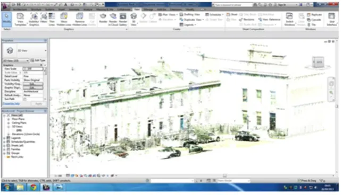Click the ViewCube in the 3D view

coord(318,62)
